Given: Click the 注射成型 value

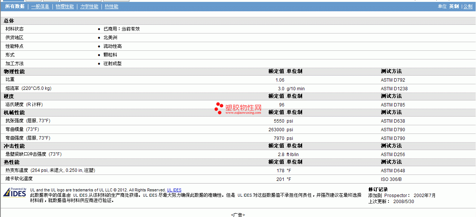Looking at the screenshot, I should click(112, 64).
